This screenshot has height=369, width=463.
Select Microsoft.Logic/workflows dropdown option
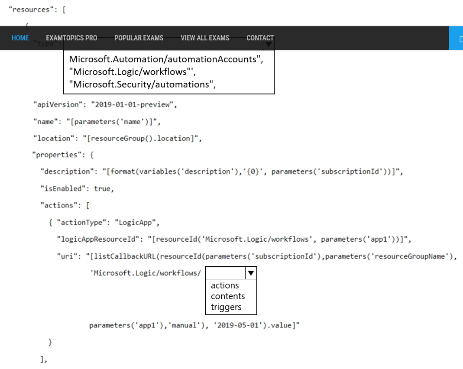click(x=132, y=72)
